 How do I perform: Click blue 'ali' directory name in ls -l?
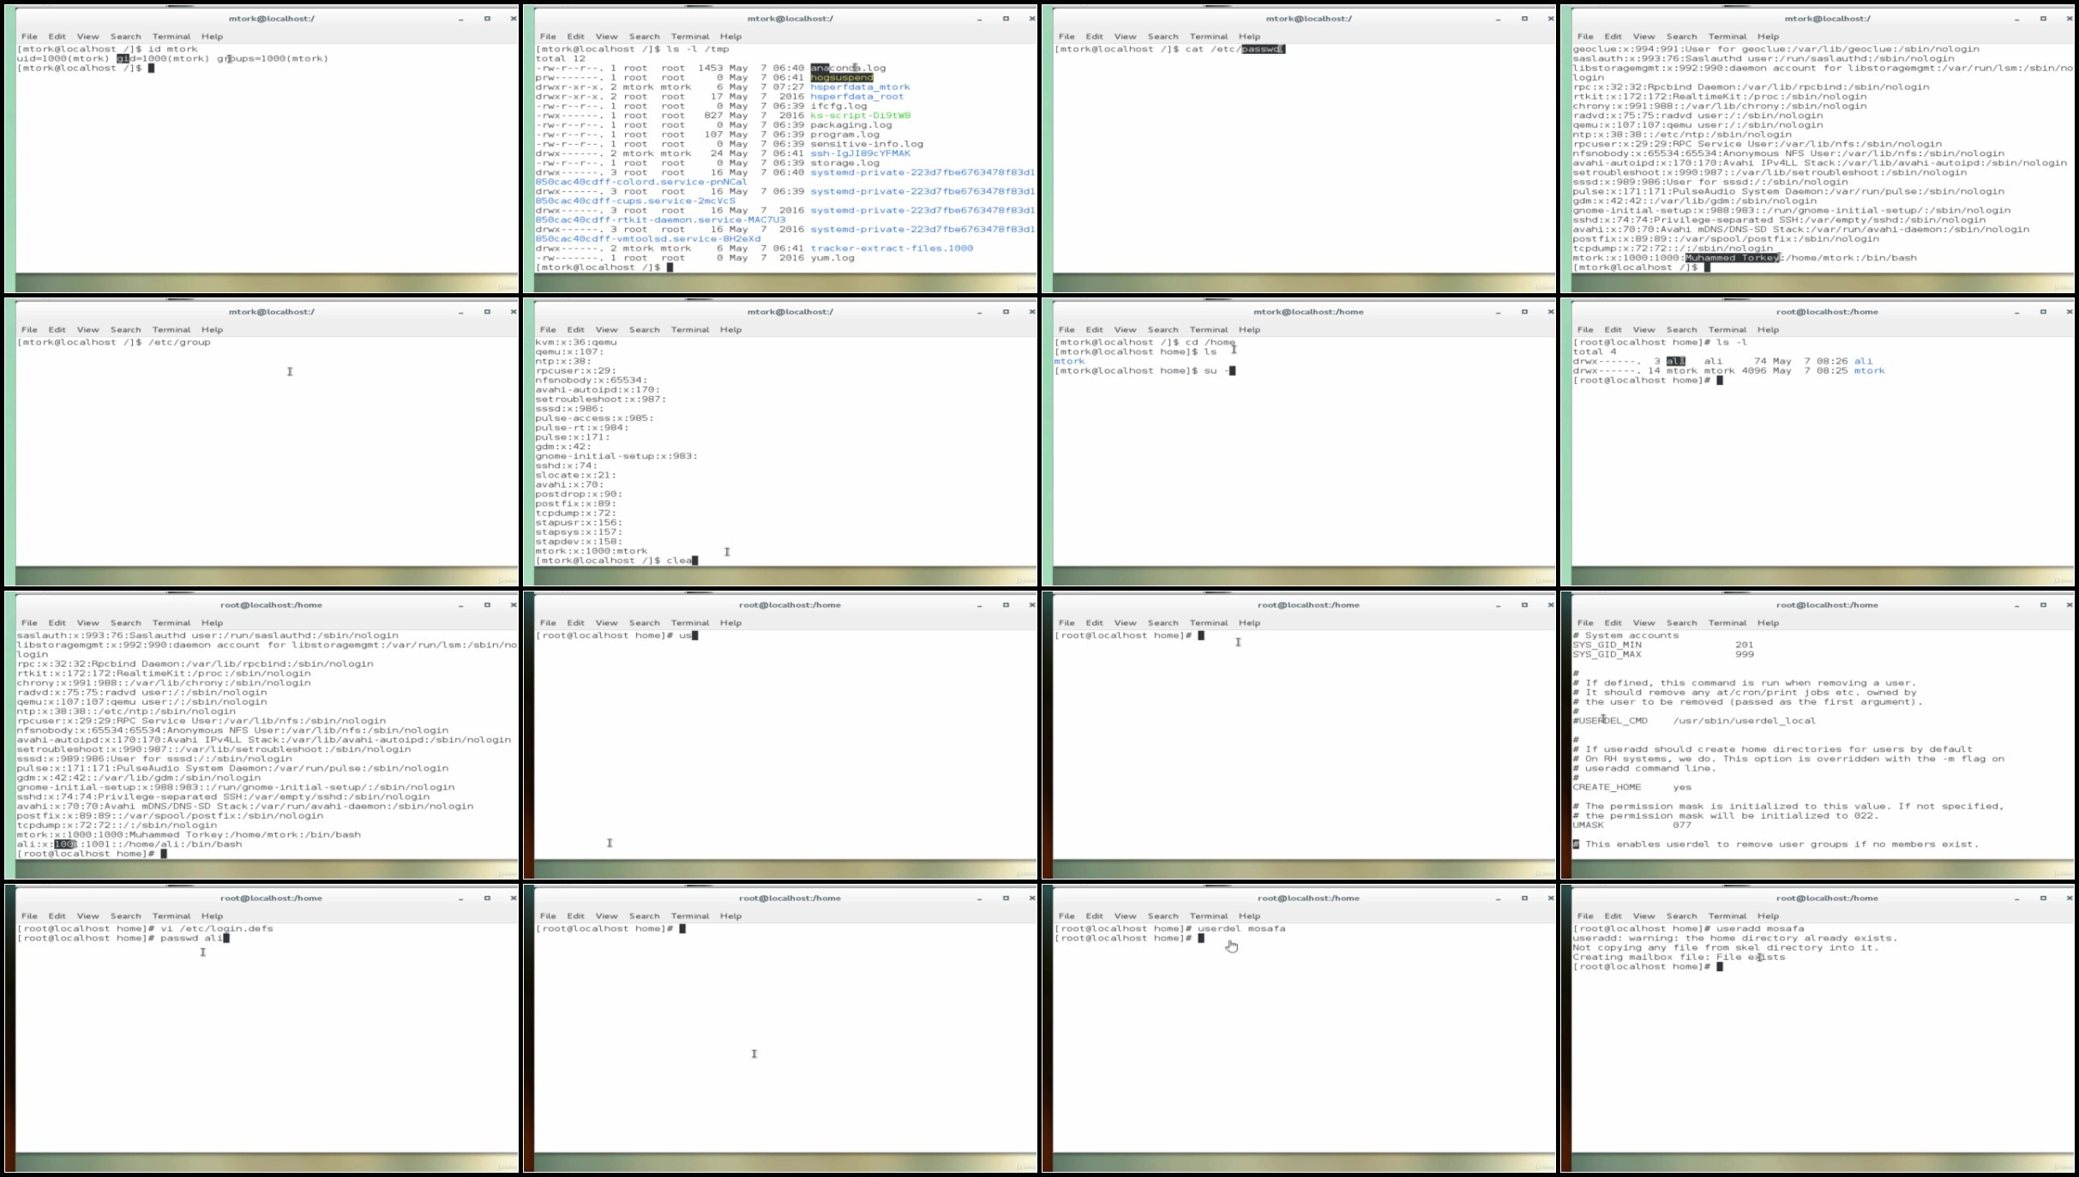pyautogui.click(x=1863, y=361)
